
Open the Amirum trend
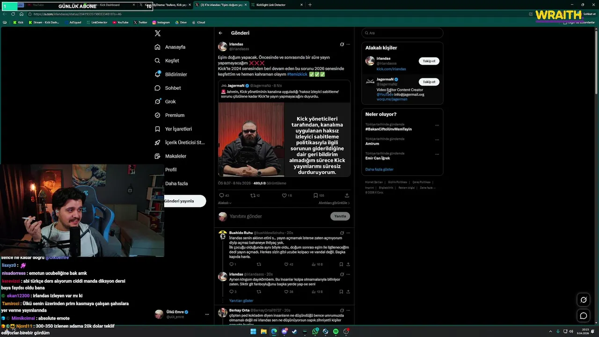click(372, 144)
